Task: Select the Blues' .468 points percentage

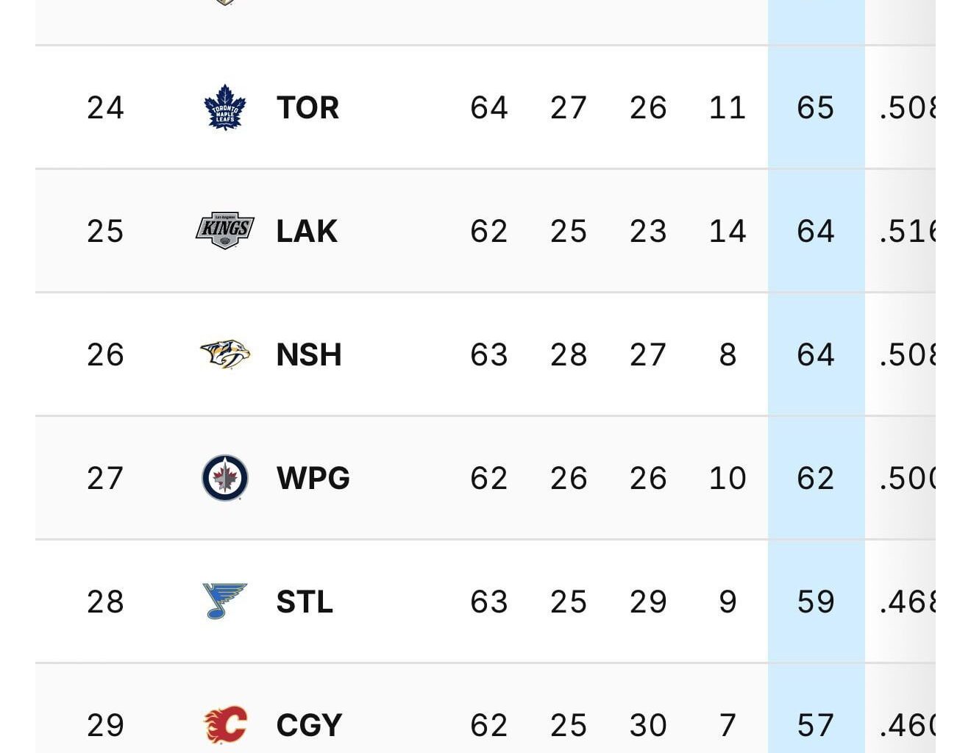Action: point(907,602)
